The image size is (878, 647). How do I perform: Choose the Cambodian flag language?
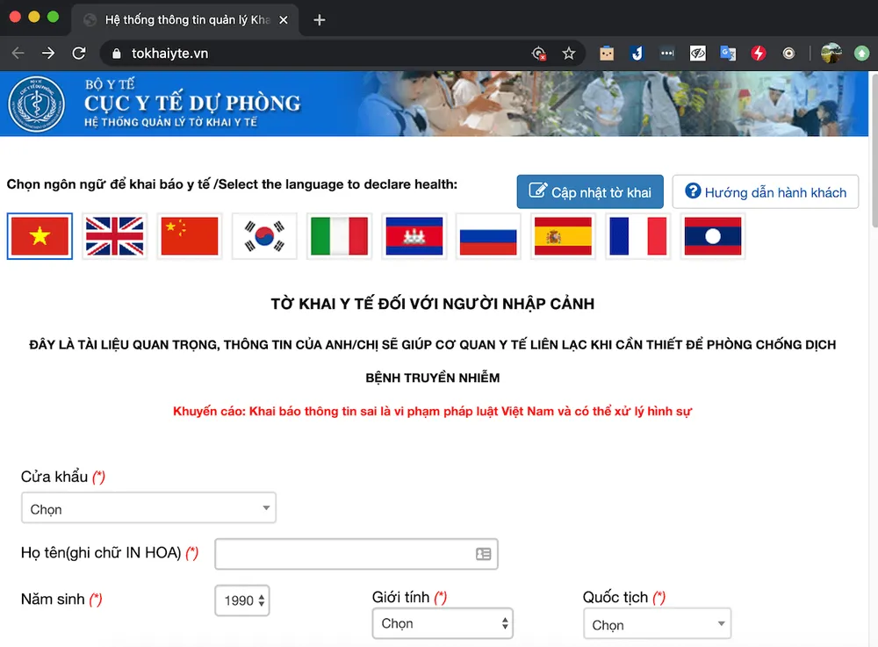414,236
